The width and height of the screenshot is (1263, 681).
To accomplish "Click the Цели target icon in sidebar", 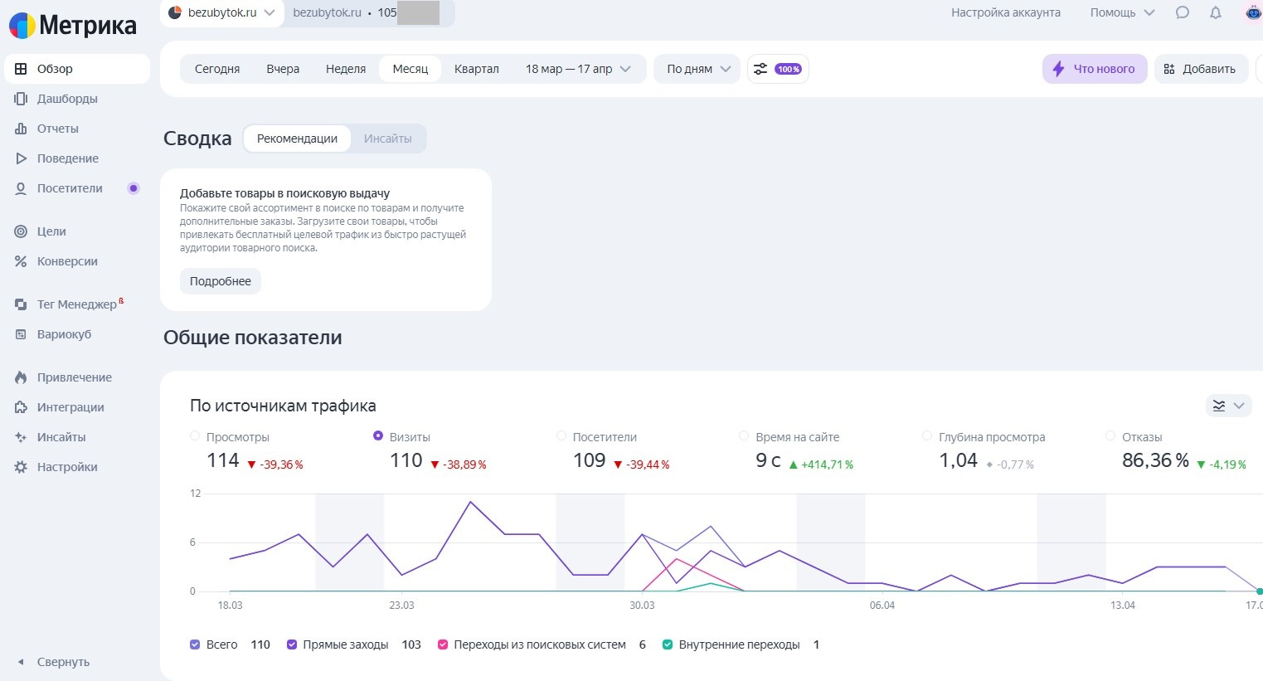I will [21, 231].
